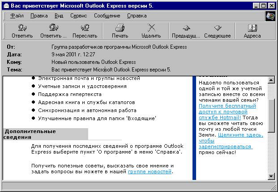The image size is (278, 192).
Task: Click the 'Дата:' header label
Action: pos(14,54)
